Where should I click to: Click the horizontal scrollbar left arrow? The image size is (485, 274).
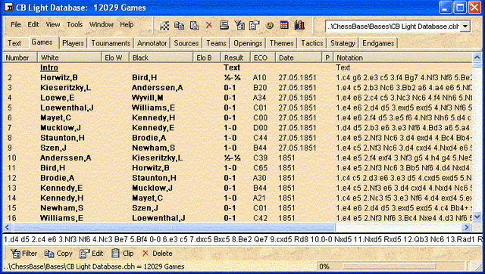point(8,228)
